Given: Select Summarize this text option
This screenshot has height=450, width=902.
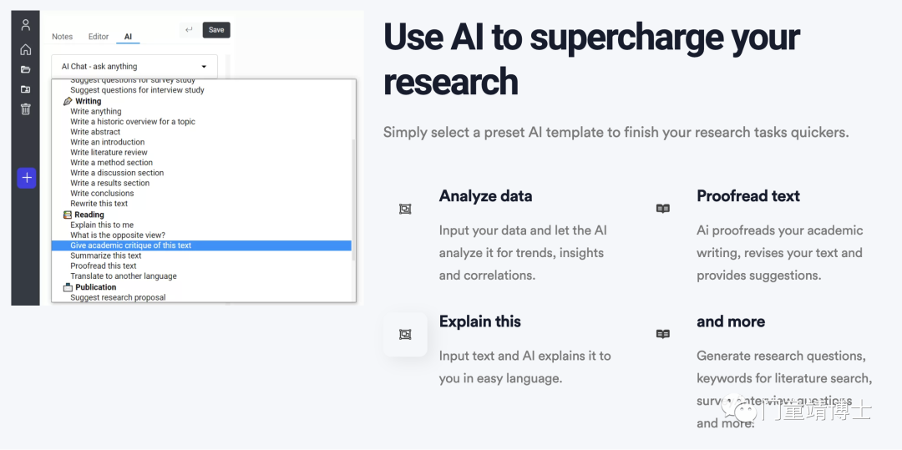Looking at the screenshot, I should (106, 255).
